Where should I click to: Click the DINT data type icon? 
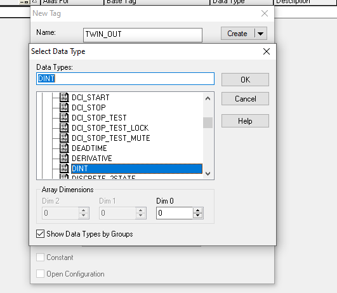click(64, 168)
